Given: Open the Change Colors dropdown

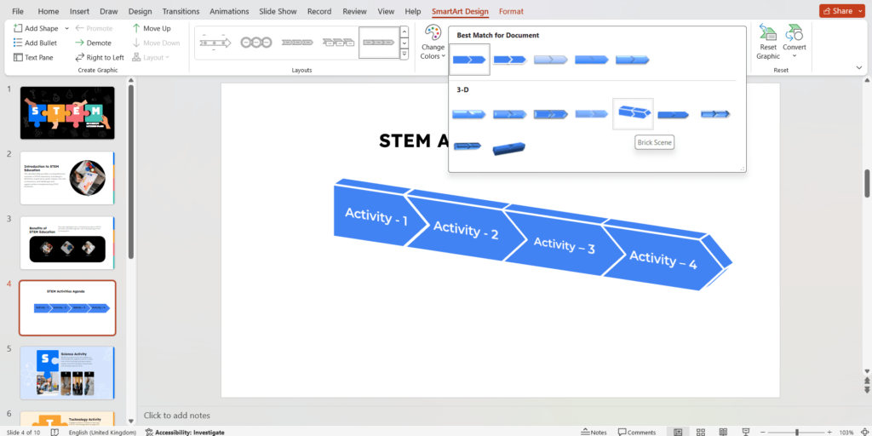Looking at the screenshot, I should [x=433, y=43].
